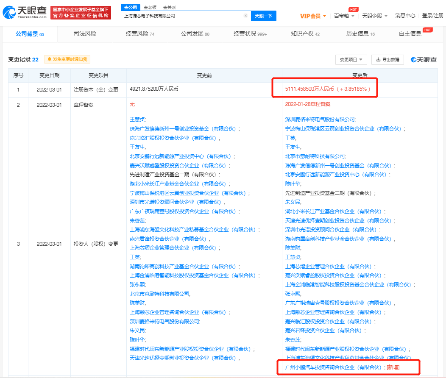Select the 4921.875200万人民币 value
The image size is (446, 378).
(x=154, y=89)
